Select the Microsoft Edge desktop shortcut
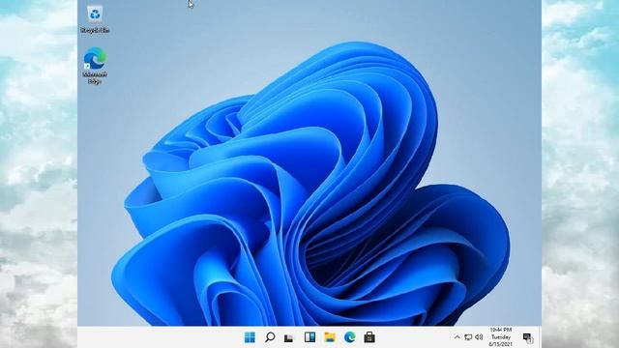 [x=95, y=66]
